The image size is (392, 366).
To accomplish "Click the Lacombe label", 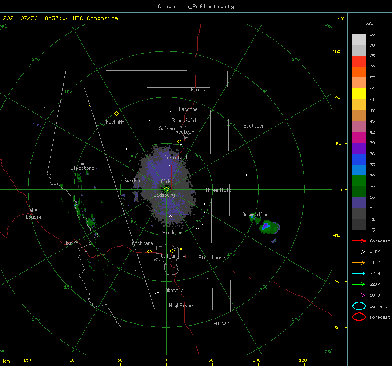I will pyautogui.click(x=188, y=109).
